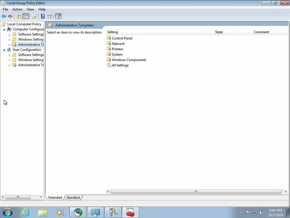This screenshot has width=290, height=218.
Task: Click the left arrow of settings list scrollbar
Action: tap(108, 192)
